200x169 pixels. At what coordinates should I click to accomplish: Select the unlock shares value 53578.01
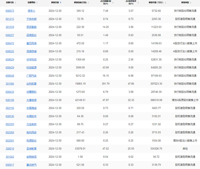click(x=80, y=149)
